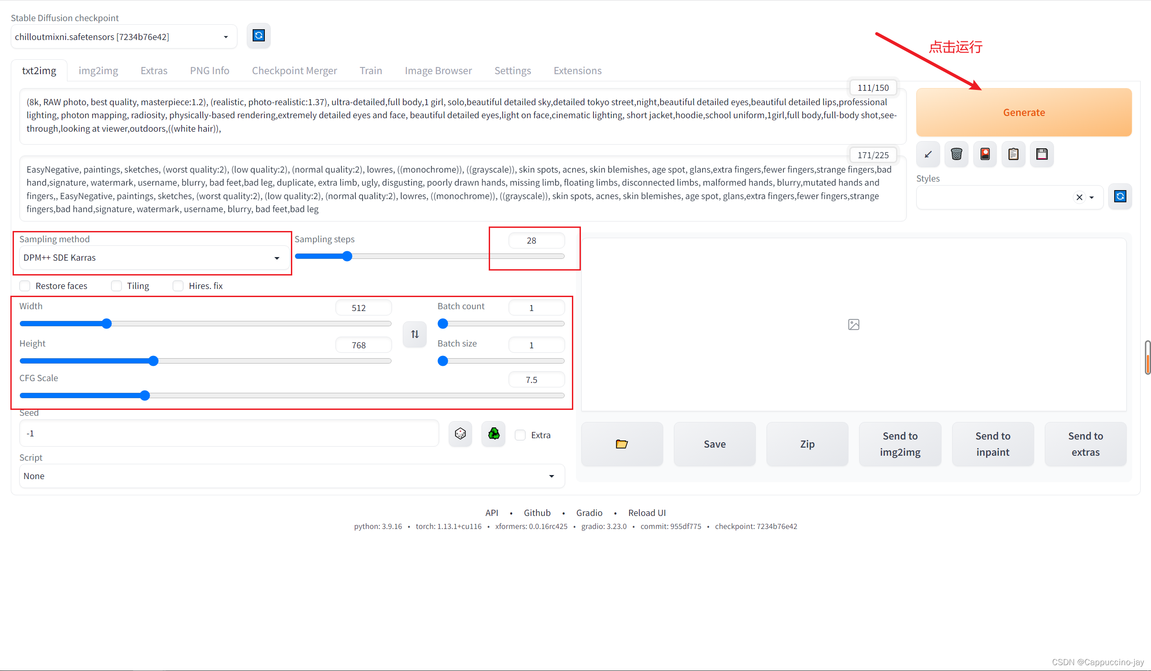Open the Checkpoint Merger tab

click(294, 71)
